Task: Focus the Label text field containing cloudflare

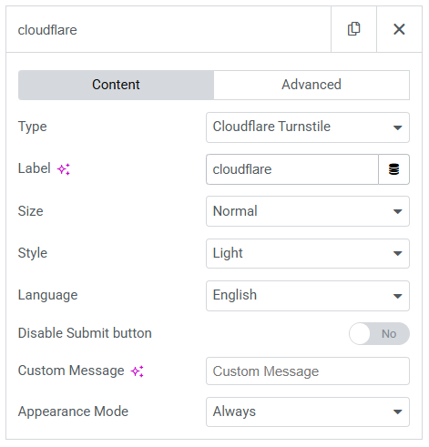Action: click(x=292, y=169)
